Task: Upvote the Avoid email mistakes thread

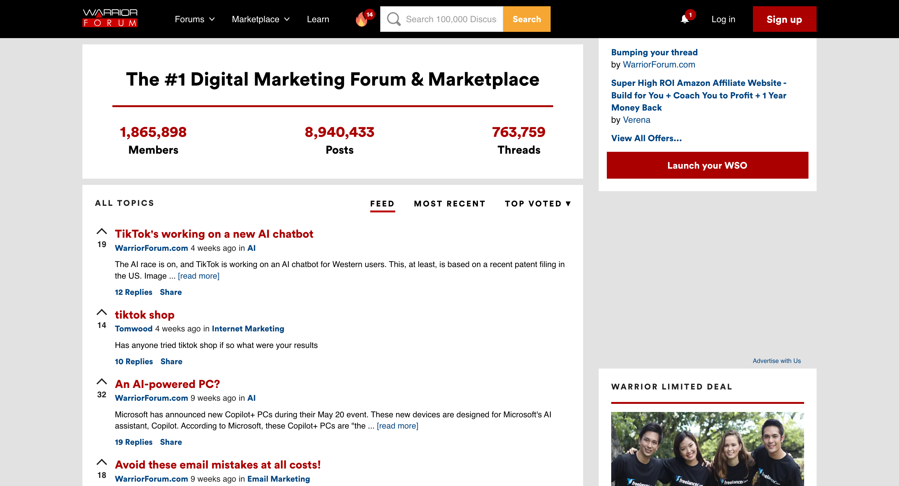Action: (101, 462)
